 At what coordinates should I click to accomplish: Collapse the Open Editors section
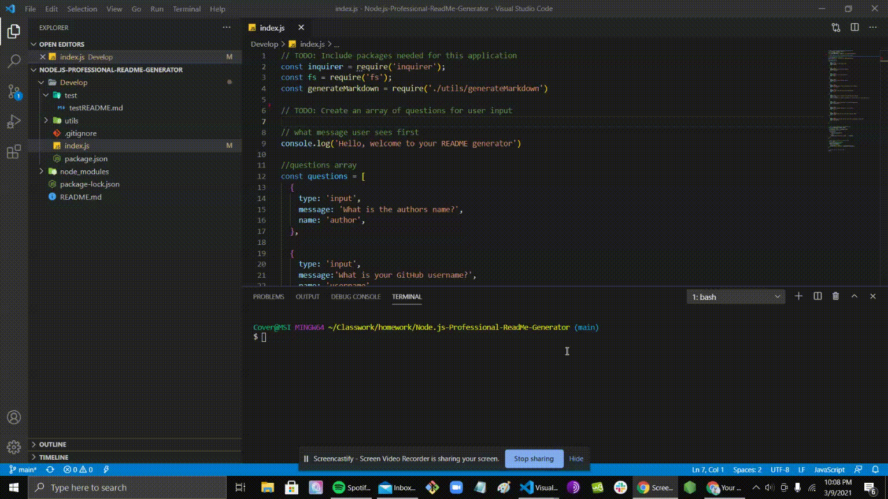[34, 44]
